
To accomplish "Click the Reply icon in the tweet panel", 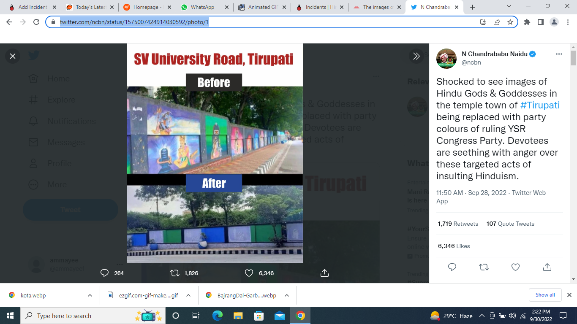I will tap(452, 267).
